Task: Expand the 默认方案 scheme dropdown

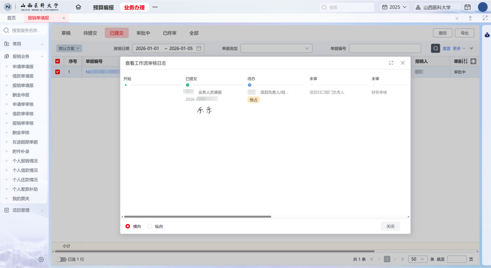Action: (x=69, y=48)
